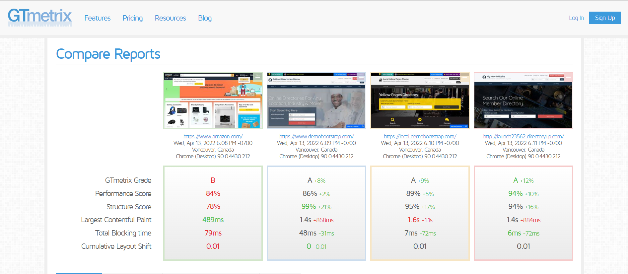628x274 pixels.
Task: Click the Log In link
Action: [576, 18]
